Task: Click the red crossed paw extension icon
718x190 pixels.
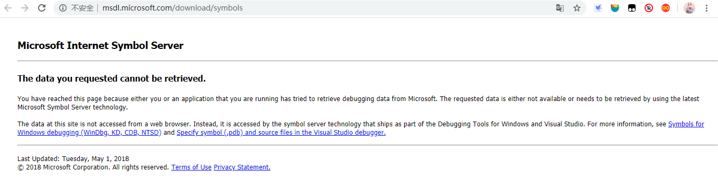Action: [649, 8]
